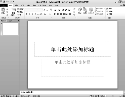Select slide 1 thumbnail
Image resolution: width=125 pixels, height=97 pixels.
pyautogui.click(x=10, y=29)
